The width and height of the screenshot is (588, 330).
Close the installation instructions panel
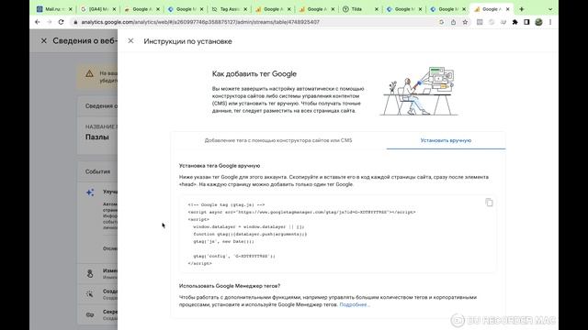click(x=130, y=40)
